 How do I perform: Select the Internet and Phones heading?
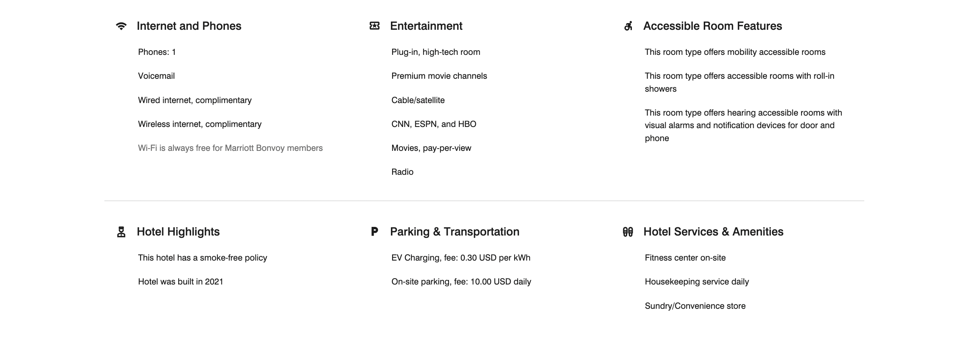pos(189,26)
